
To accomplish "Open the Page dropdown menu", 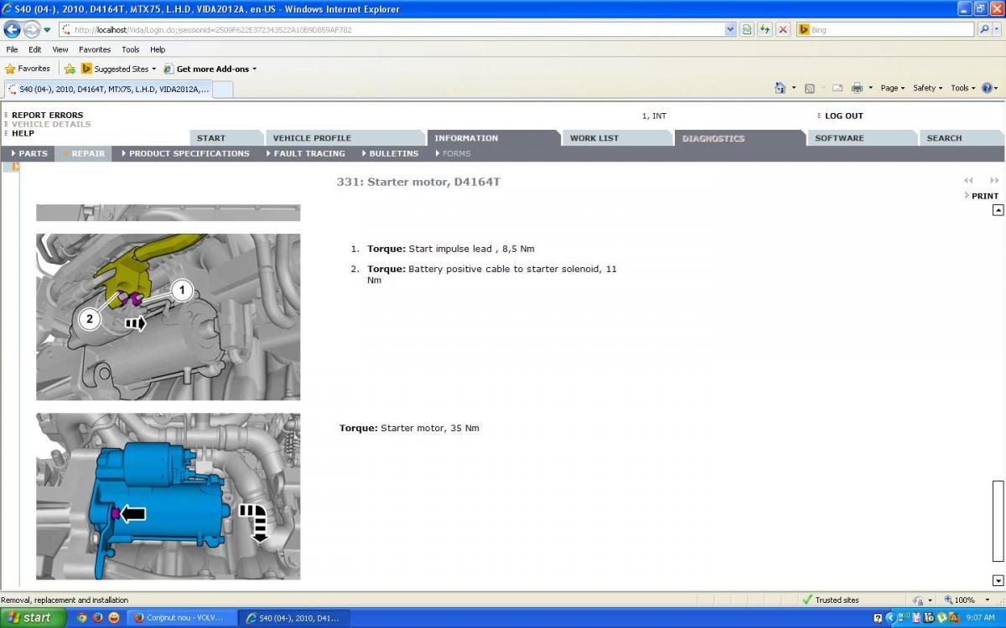I will coord(892,88).
